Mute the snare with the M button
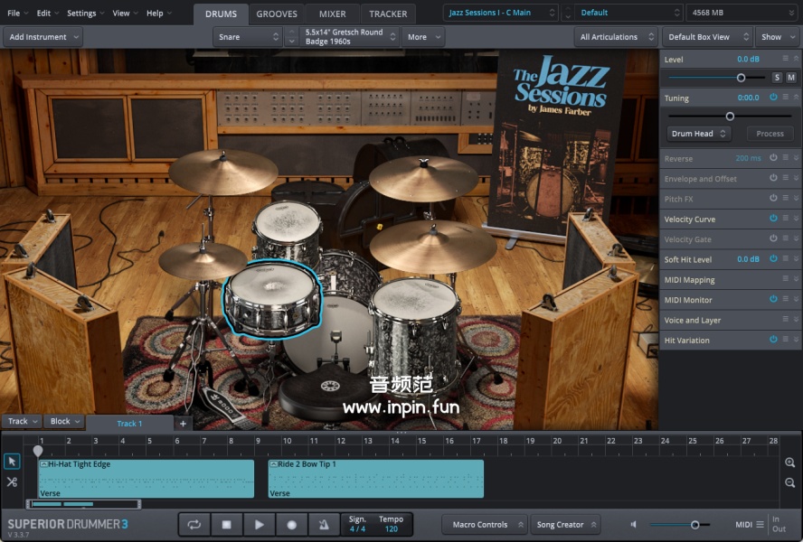Screen dimensions: 803x542 (x=791, y=78)
